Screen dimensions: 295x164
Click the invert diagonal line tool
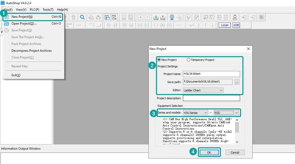pos(192,25)
